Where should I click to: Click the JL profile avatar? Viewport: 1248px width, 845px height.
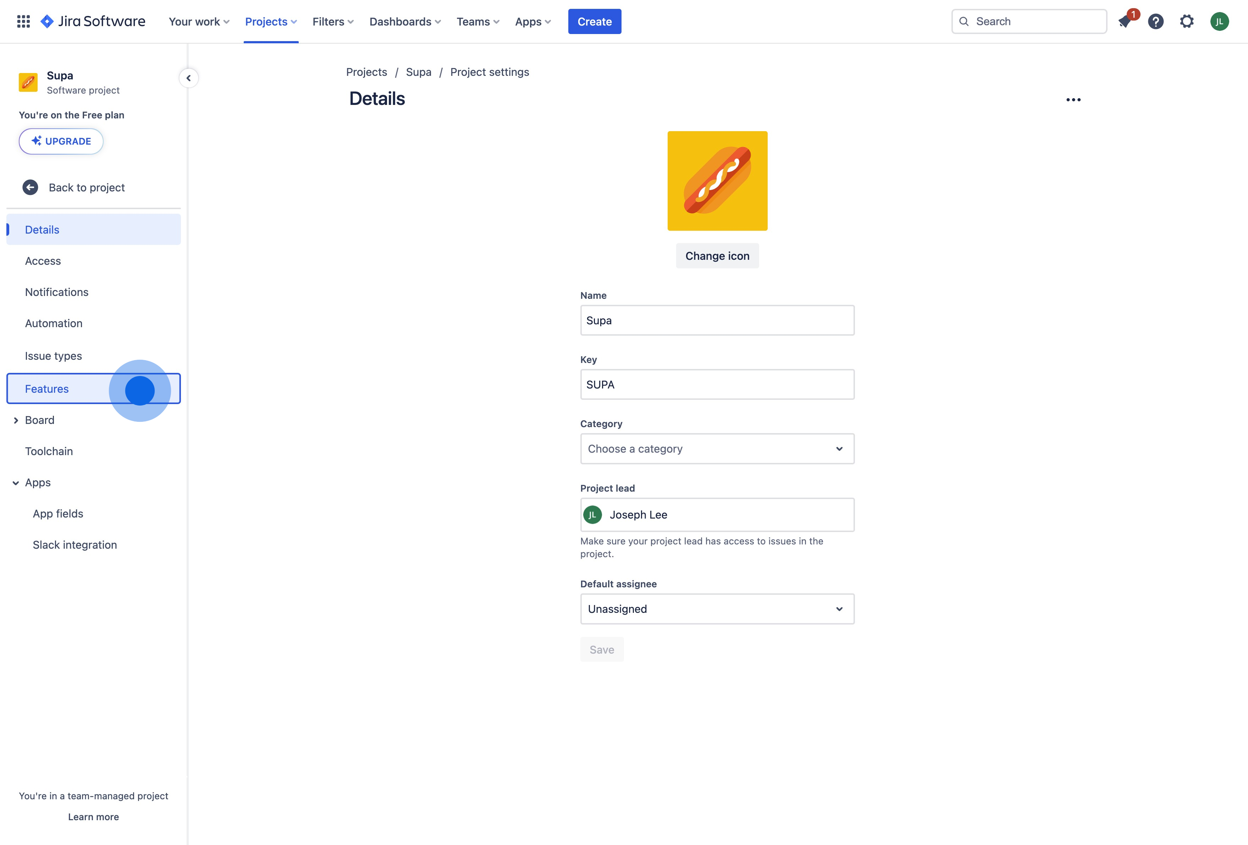1220,22
